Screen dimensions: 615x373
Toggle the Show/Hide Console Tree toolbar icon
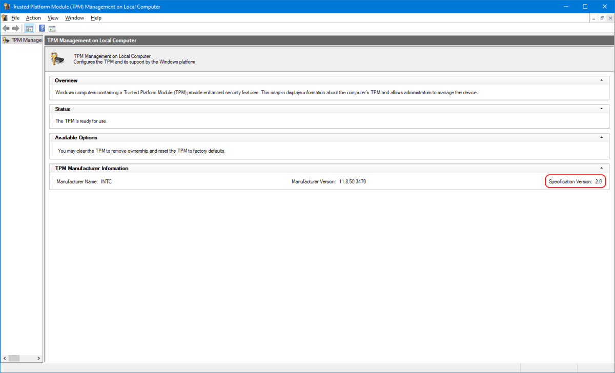(x=29, y=28)
